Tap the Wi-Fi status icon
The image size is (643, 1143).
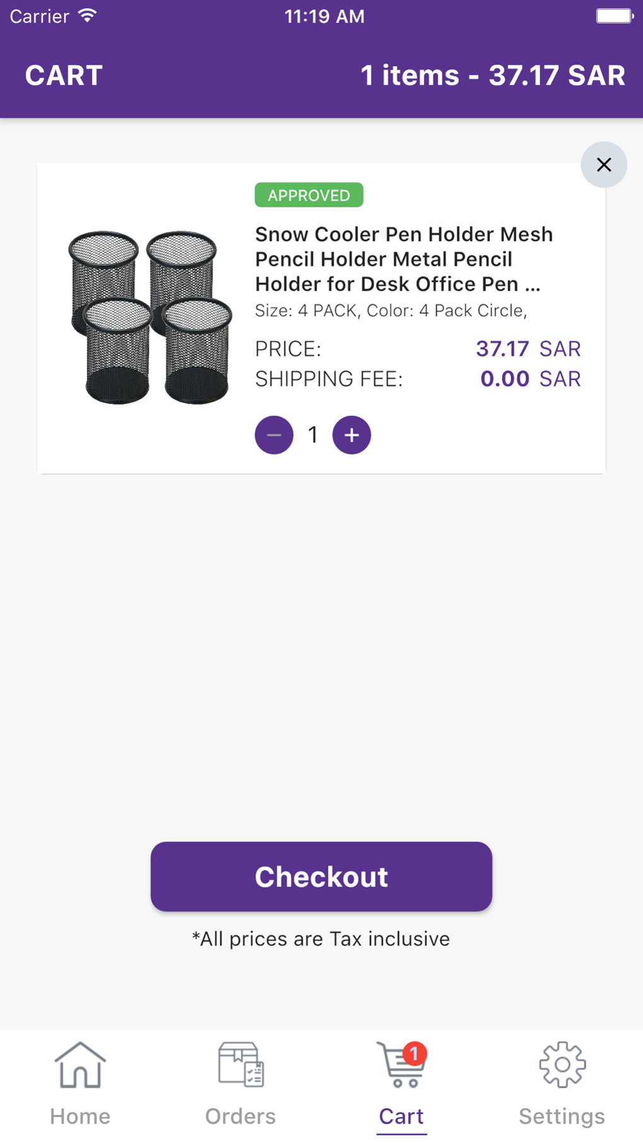click(88, 16)
